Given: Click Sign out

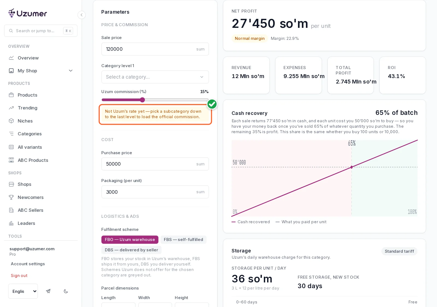Looking at the screenshot, I should click(x=19, y=276).
